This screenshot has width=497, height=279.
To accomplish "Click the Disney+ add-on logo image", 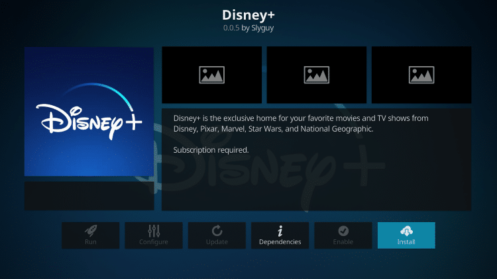I will (x=89, y=112).
